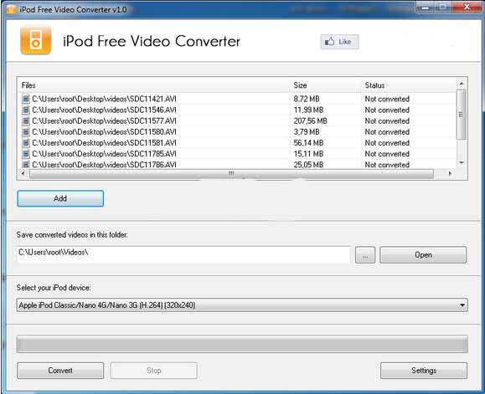
Task: Minimize the converter window
Action: point(426,7)
